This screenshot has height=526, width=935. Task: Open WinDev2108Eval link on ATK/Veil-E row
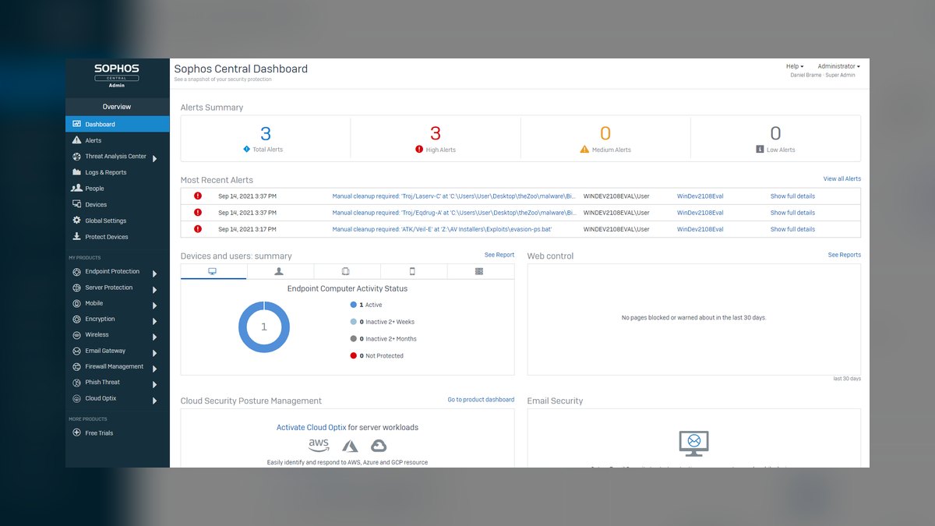click(x=700, y=229)
